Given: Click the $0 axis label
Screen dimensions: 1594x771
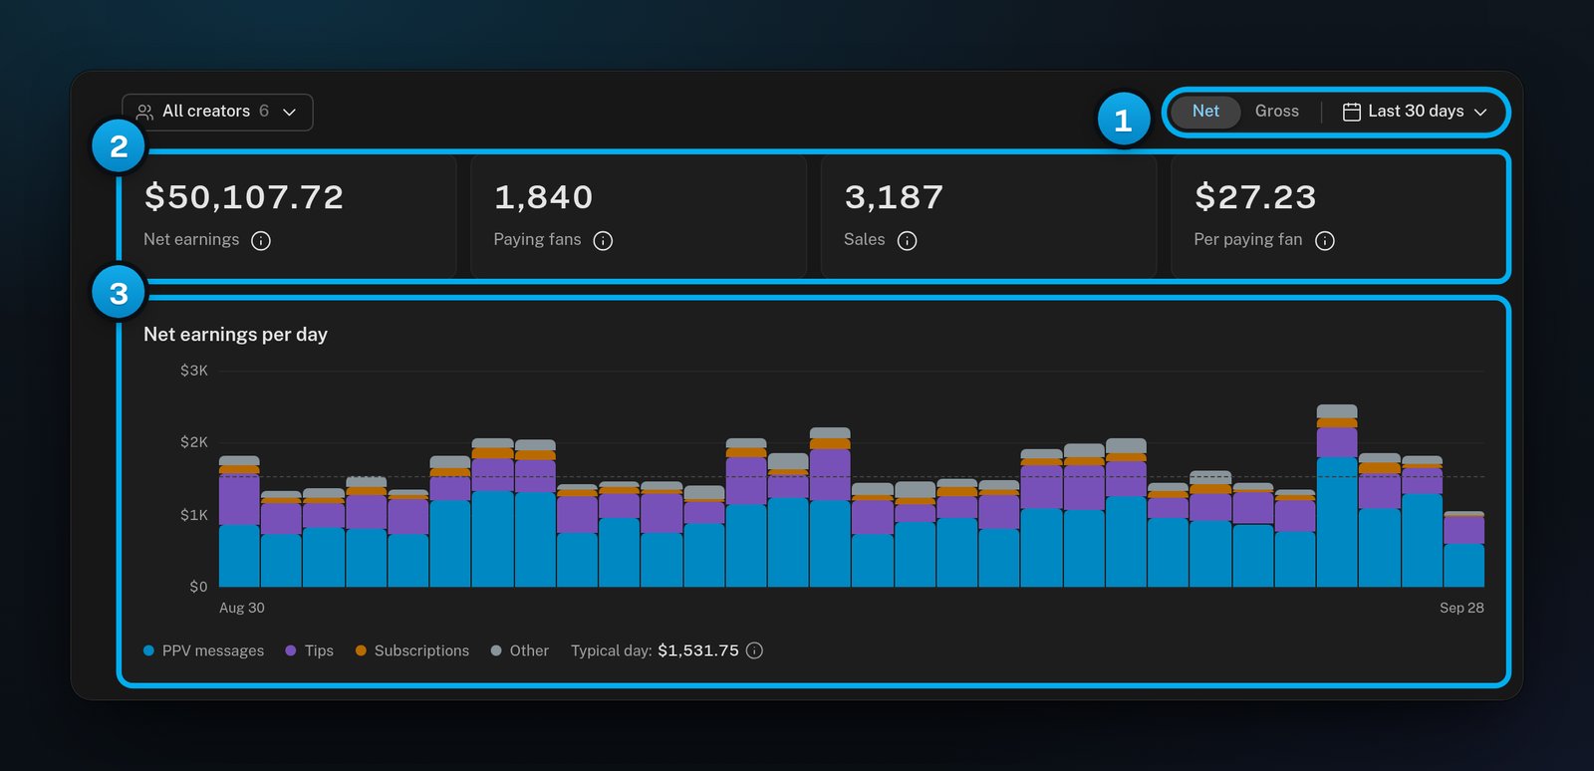Looking at the screenshot, I should 198,587.
